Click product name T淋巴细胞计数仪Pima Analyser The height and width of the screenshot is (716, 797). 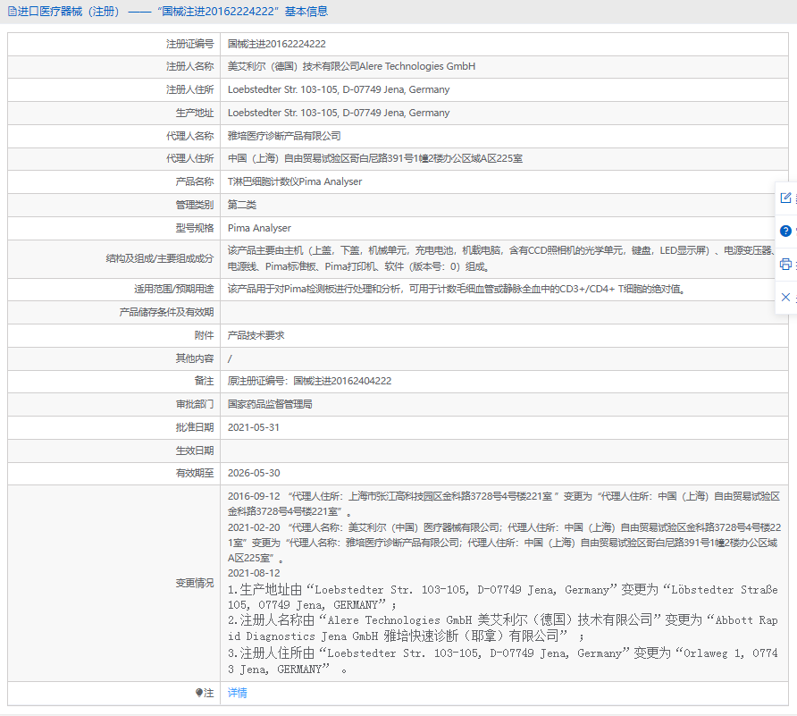[x=295, y=181]
